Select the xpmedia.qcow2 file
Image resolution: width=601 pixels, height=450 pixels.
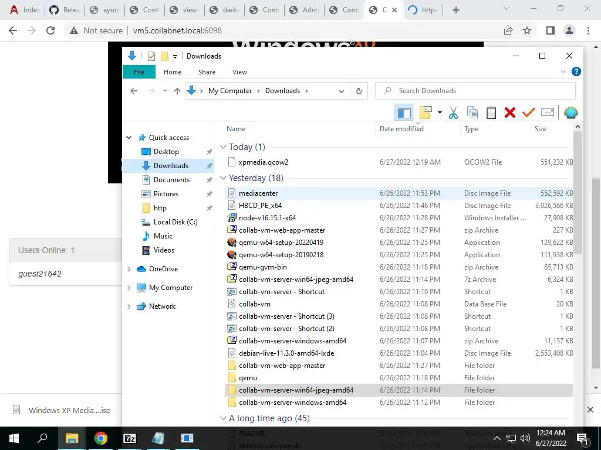coord(263,162)
